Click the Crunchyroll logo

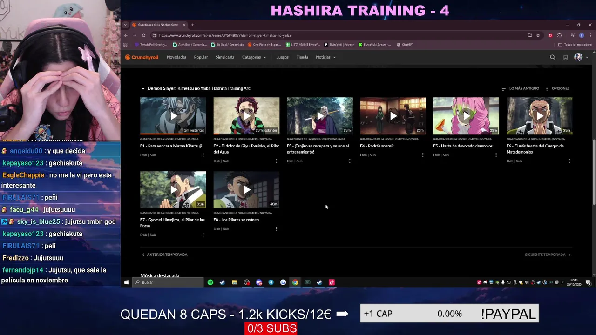[x=142, y=57]
